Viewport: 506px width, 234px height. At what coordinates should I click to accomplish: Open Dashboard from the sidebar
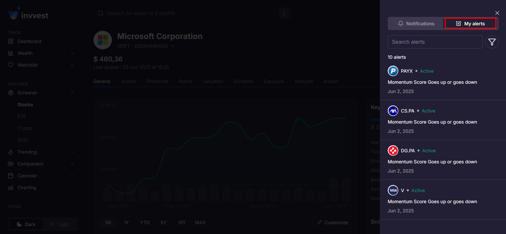[29, 41]
